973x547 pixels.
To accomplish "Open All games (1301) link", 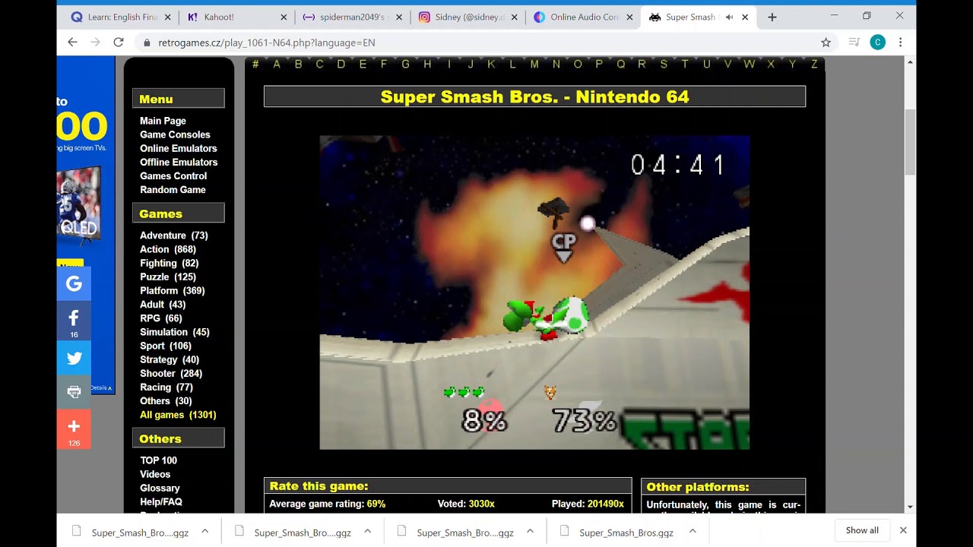I will 178,415.
